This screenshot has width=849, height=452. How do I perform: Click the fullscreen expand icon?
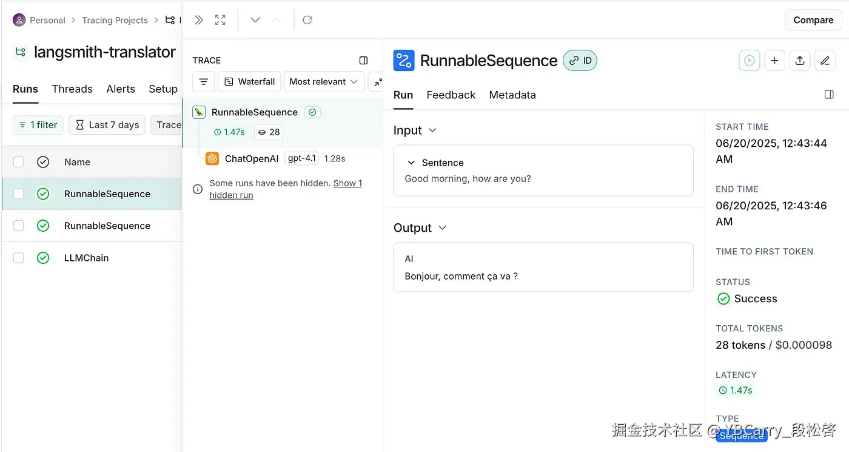[220, 20]
